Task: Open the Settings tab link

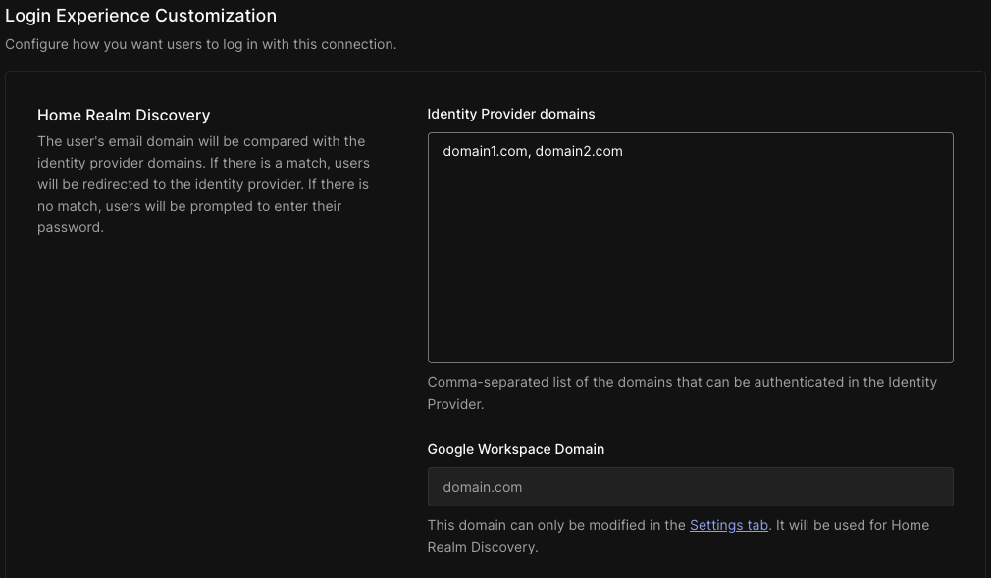Action: (729, 525)
